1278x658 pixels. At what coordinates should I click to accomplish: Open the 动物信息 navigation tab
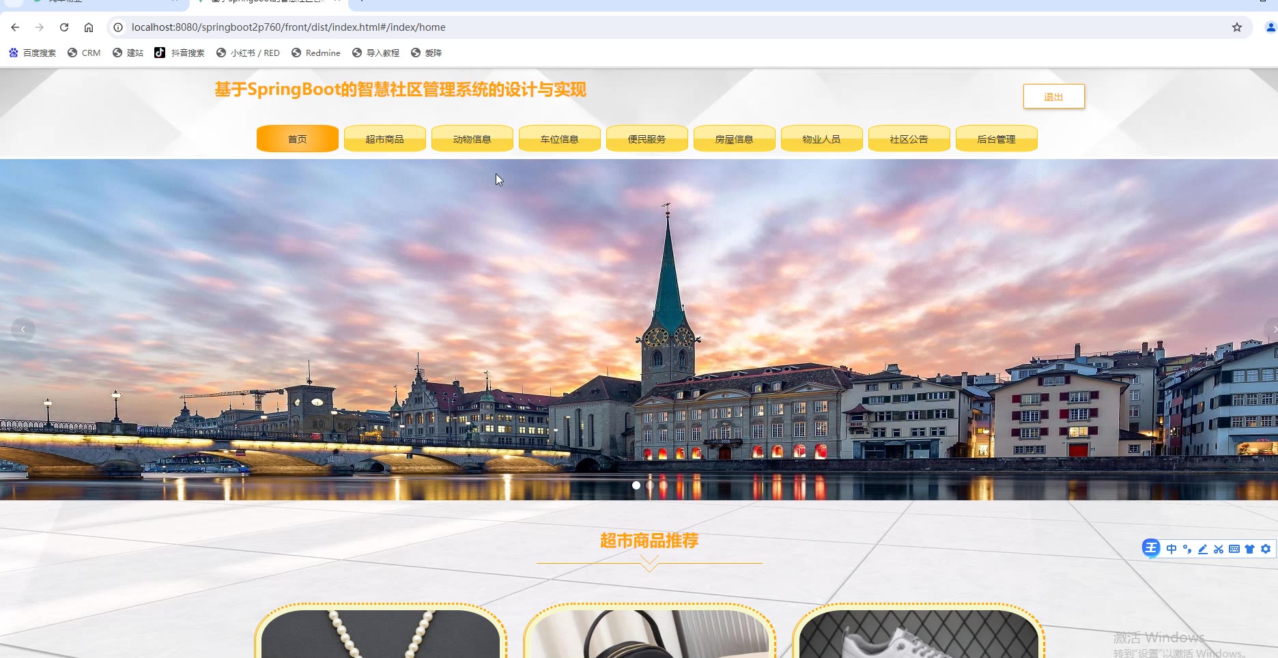pyautogui.click(x=472, y=139)
